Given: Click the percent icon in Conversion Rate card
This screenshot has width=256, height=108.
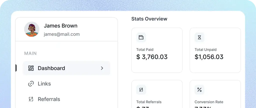Looking at the screenshot, I should click(x=199, y=90).
